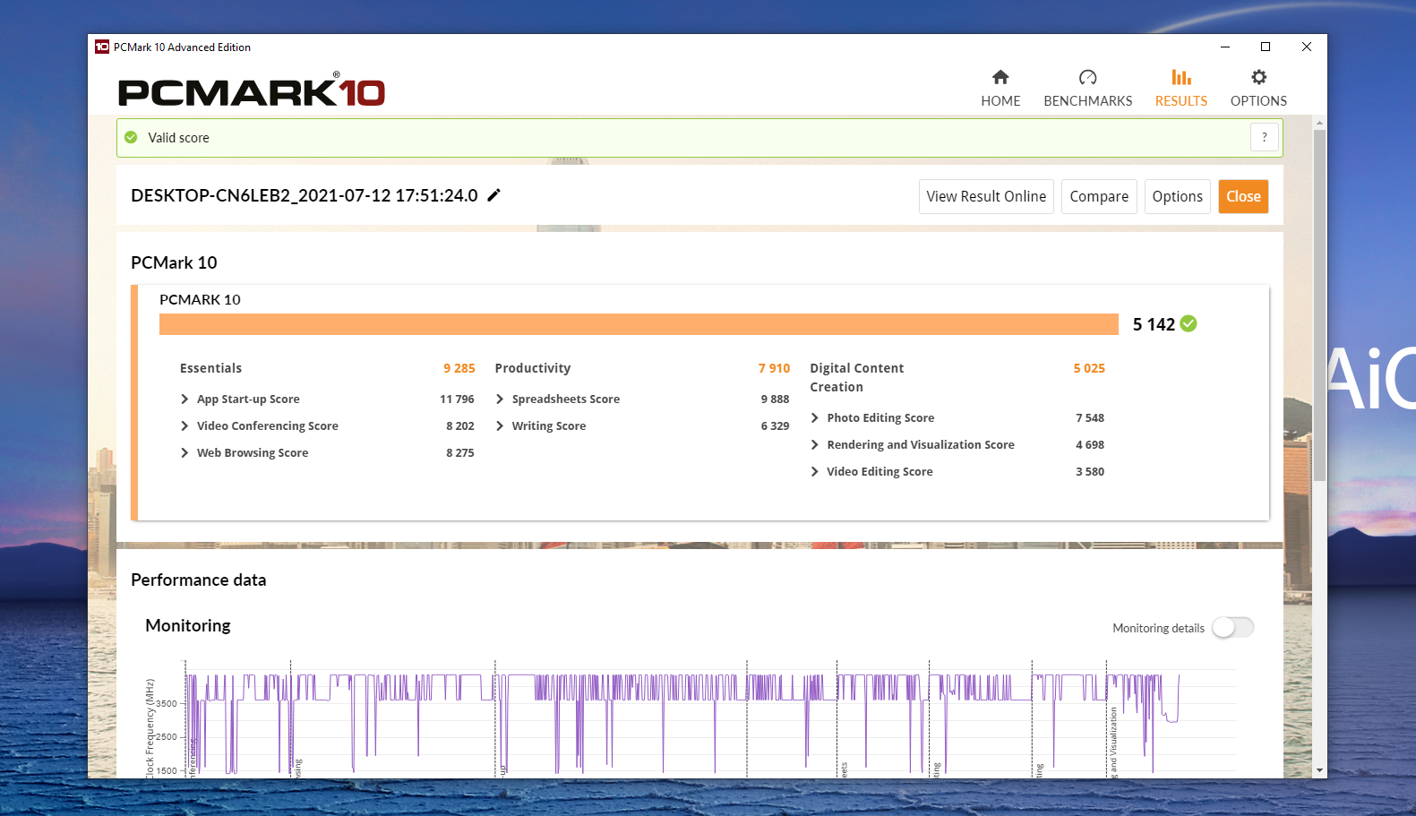Close the result with orange Close button
Viewport: 1416px width, 816px height.
pyautogui.click(x=1243, y=196)
